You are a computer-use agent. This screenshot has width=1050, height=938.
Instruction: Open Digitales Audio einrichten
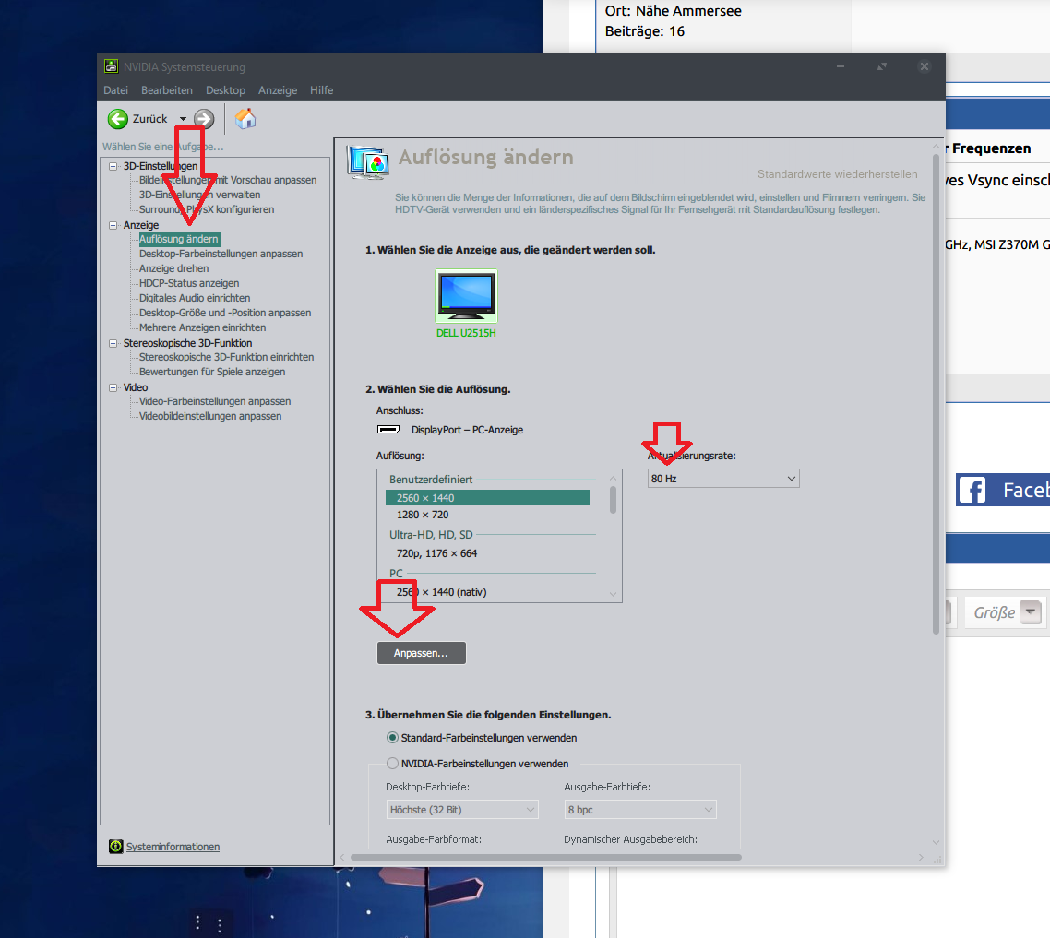[x=195, y=298]
